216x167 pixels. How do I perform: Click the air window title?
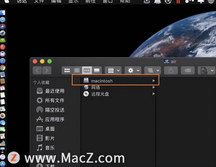coord(173,62)
